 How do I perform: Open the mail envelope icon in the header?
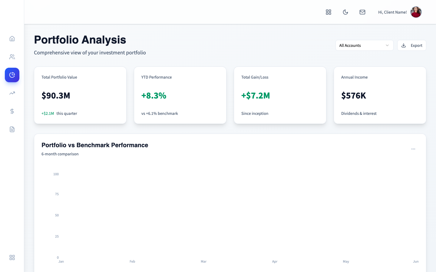(x=362, y=12)
